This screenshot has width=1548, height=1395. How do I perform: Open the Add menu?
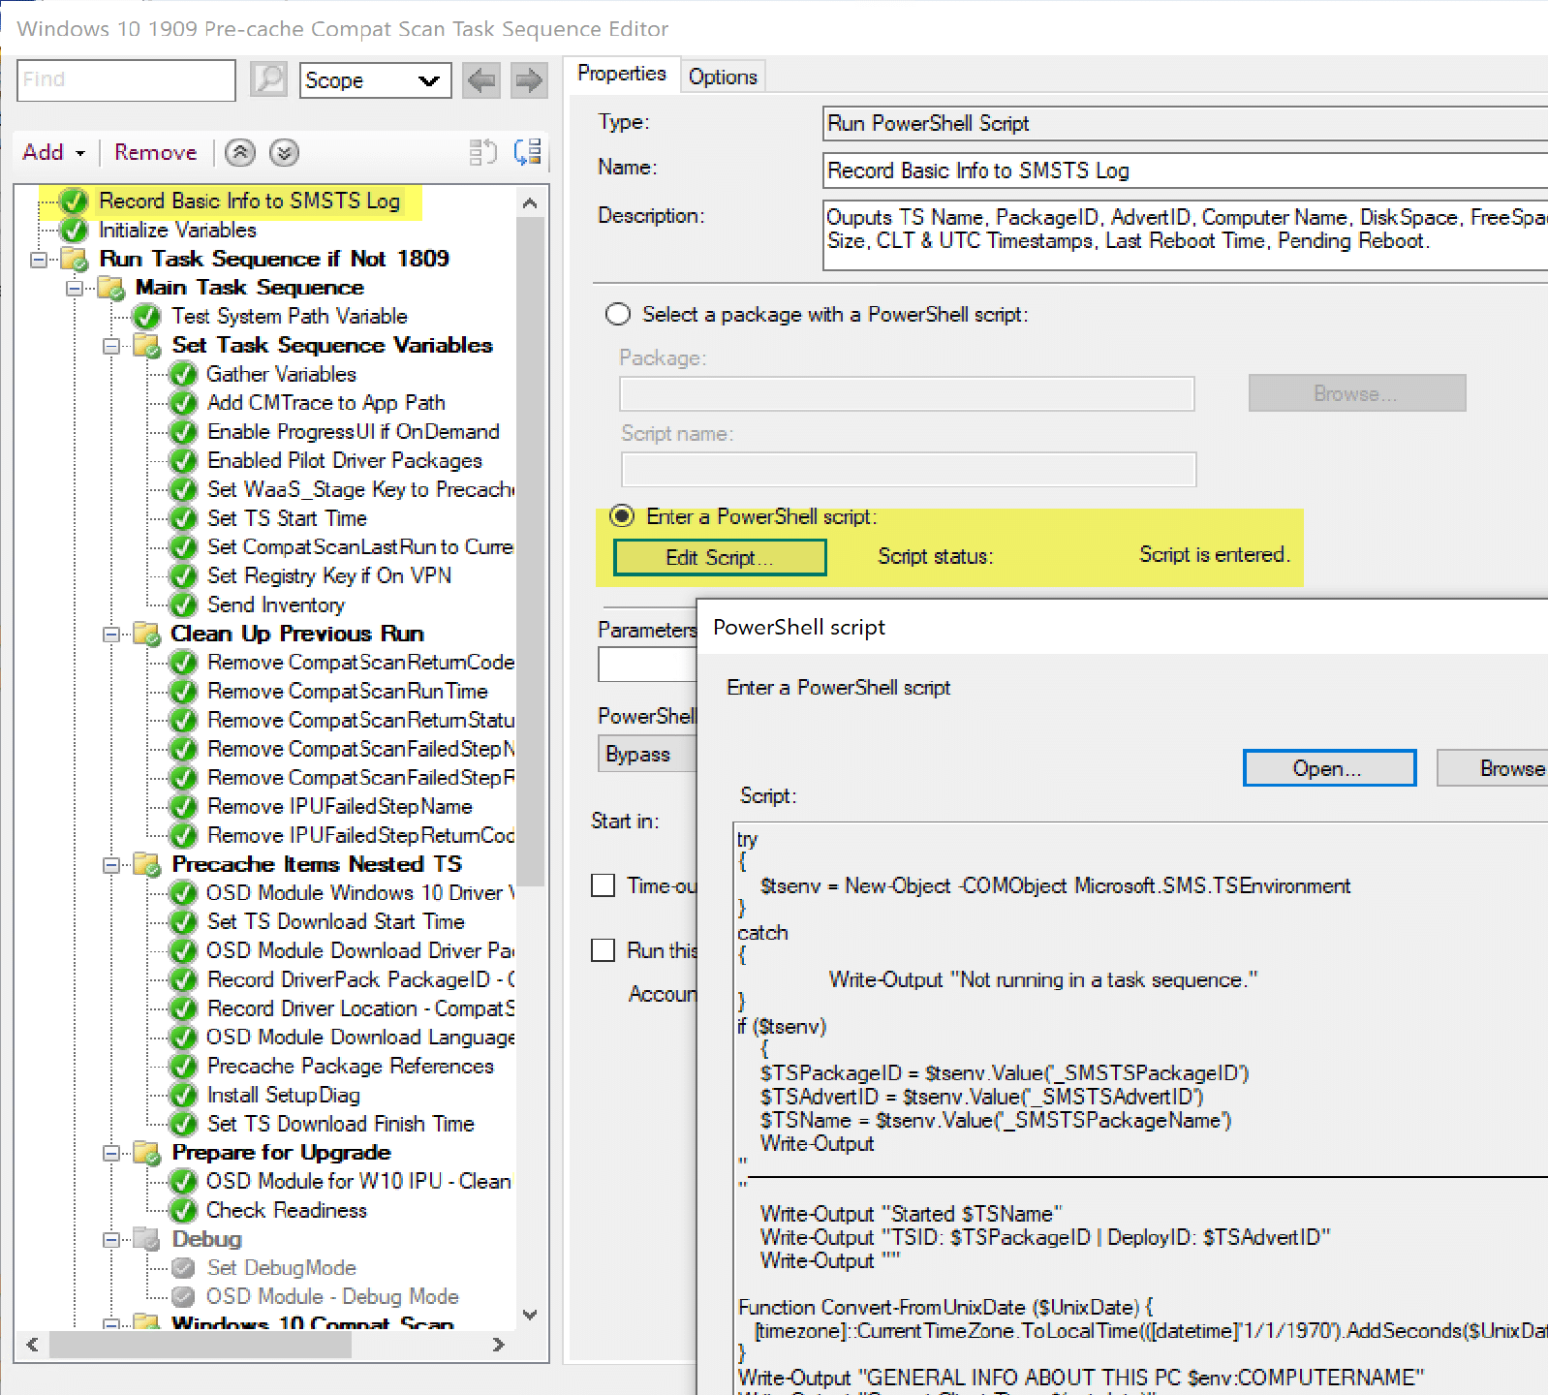53,152
